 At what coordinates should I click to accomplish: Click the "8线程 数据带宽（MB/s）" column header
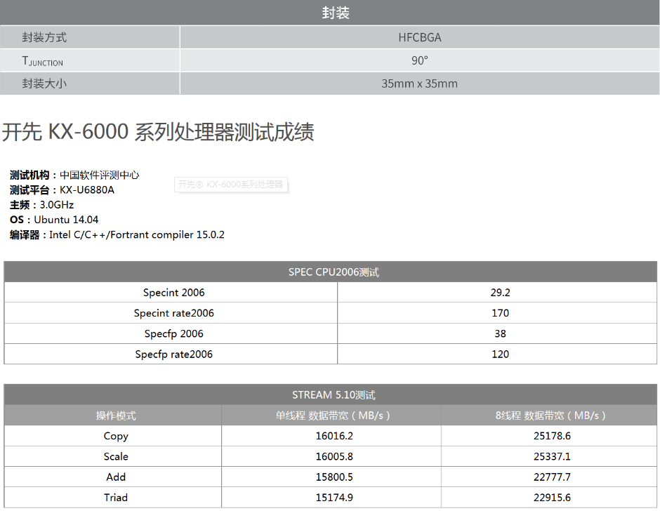pyautogui.click(x=549, y=416)
